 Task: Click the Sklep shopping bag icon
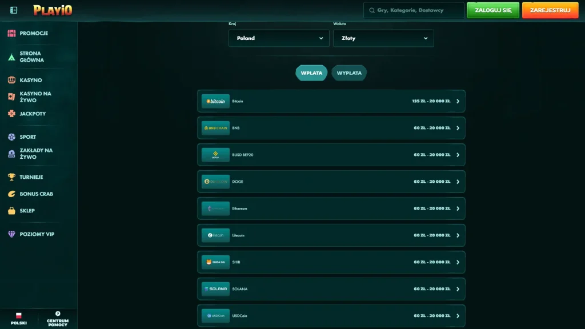11,211
